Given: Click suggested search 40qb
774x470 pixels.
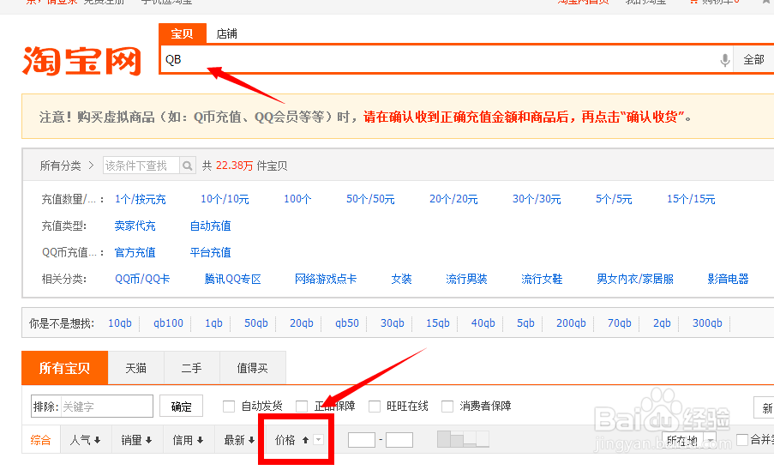Looking at the screenshot, I should point(483,322).
